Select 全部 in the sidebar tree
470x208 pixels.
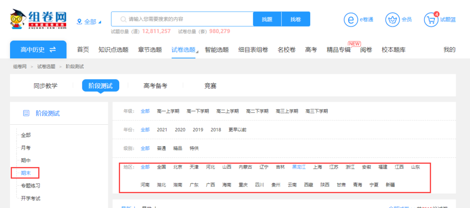click(x=26, y=135)
